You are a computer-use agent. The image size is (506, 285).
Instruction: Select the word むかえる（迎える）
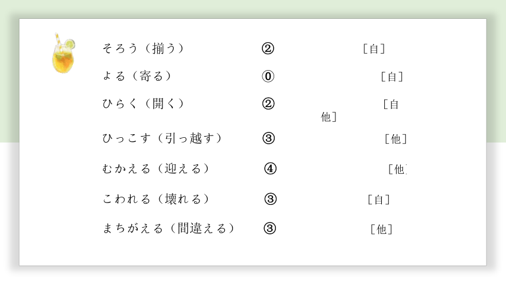(x=156, y=168)
